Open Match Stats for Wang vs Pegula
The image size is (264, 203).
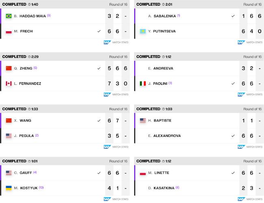pyautogui.click(x=120, y=147)
